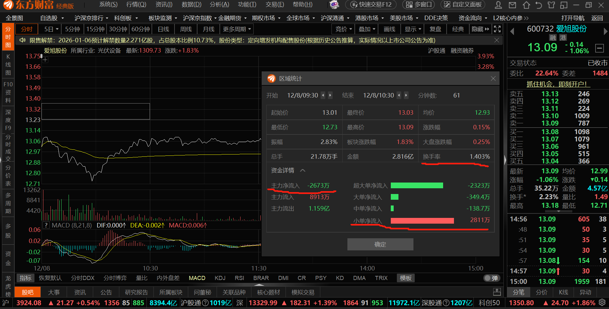The height and width of the screenshot is (309, 609).
Task: Click 快速交易F12 quick trade button
Action: (x=371, y=4)
